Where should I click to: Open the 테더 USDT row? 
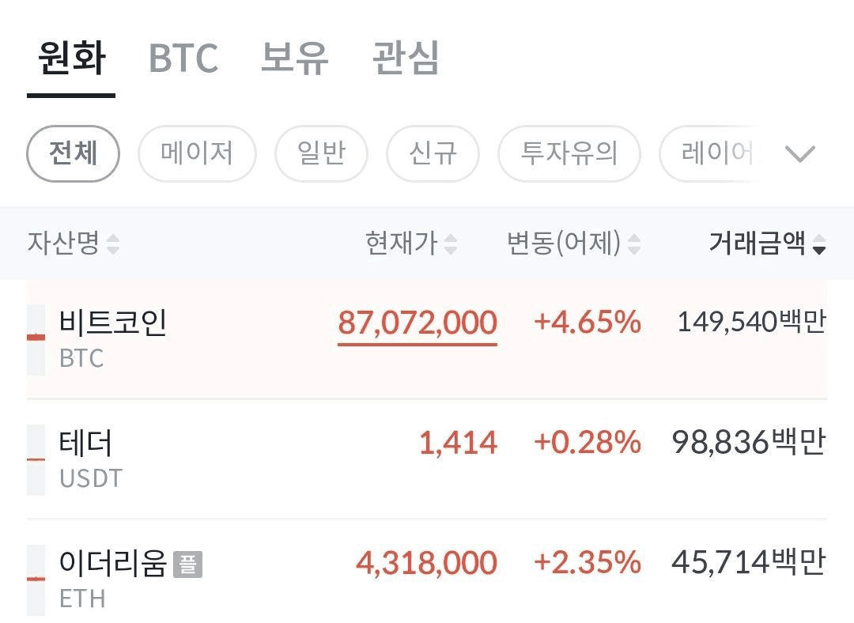point(426,459)
